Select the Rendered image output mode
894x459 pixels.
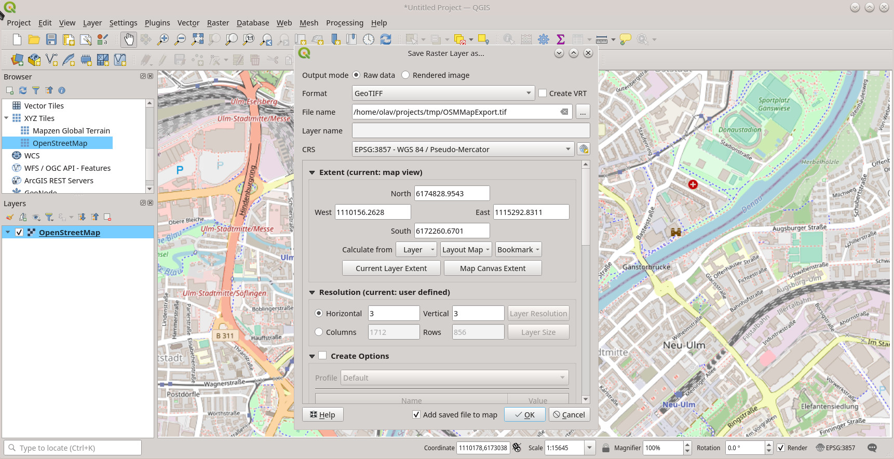pos(405,75)
